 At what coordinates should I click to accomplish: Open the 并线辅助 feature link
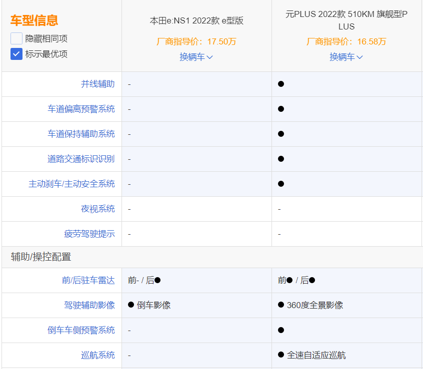(x=98, y=84)
